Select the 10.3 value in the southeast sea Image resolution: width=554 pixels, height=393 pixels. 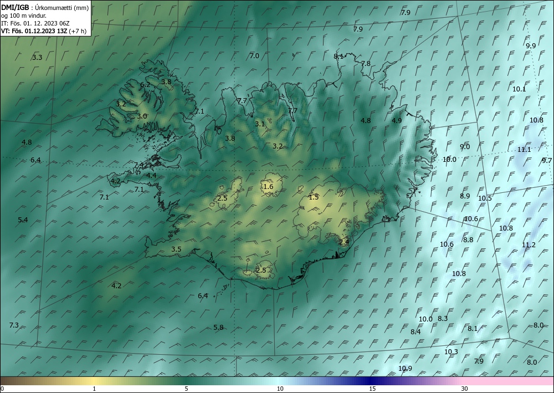tap(451, 351)
